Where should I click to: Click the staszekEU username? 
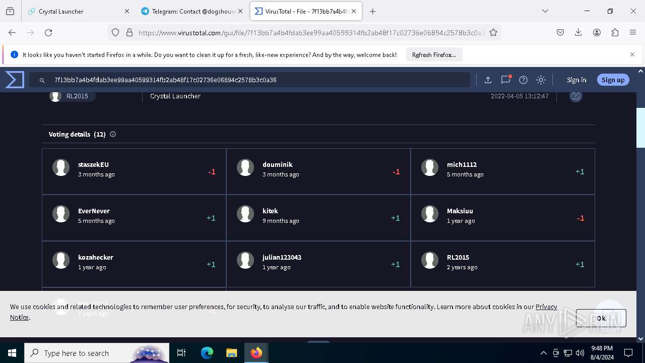[93, 164]
